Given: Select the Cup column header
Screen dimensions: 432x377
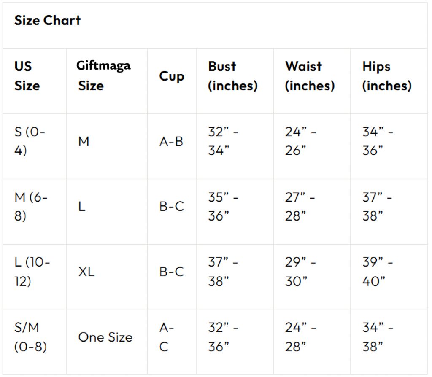Looking at the screenshot, I should point(171,76).
